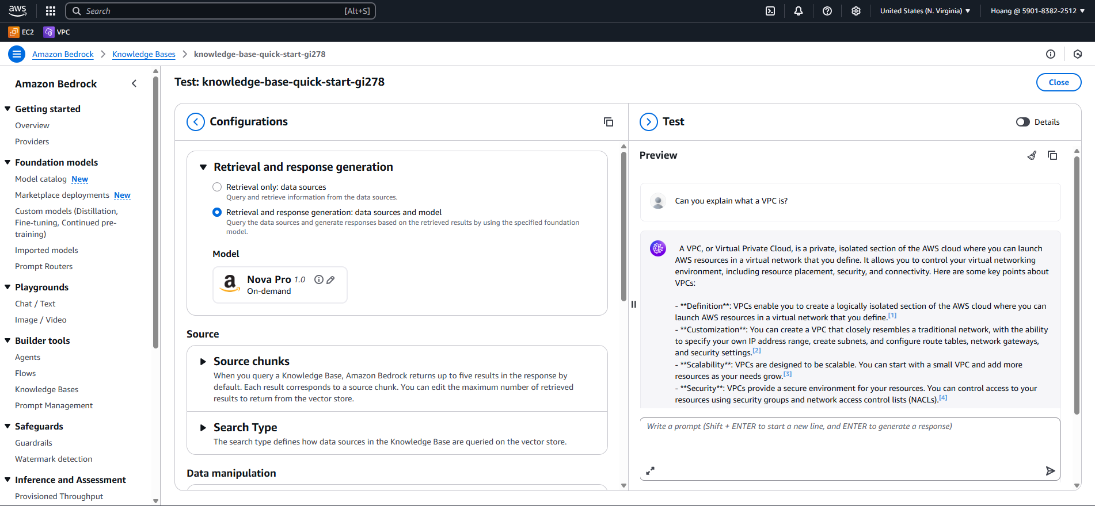Open Prompt Management in the sidebar

click(54, 405)
